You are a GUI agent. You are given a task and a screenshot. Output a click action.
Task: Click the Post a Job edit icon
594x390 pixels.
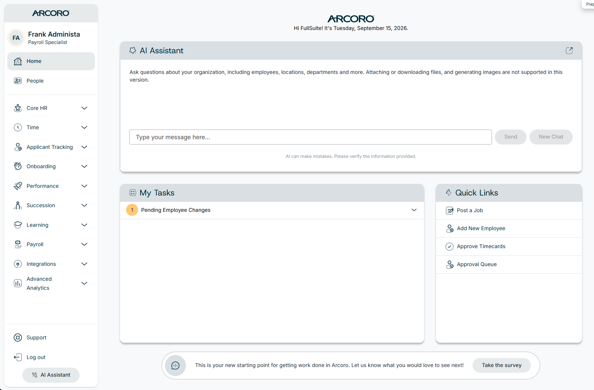tap(450, 210)
